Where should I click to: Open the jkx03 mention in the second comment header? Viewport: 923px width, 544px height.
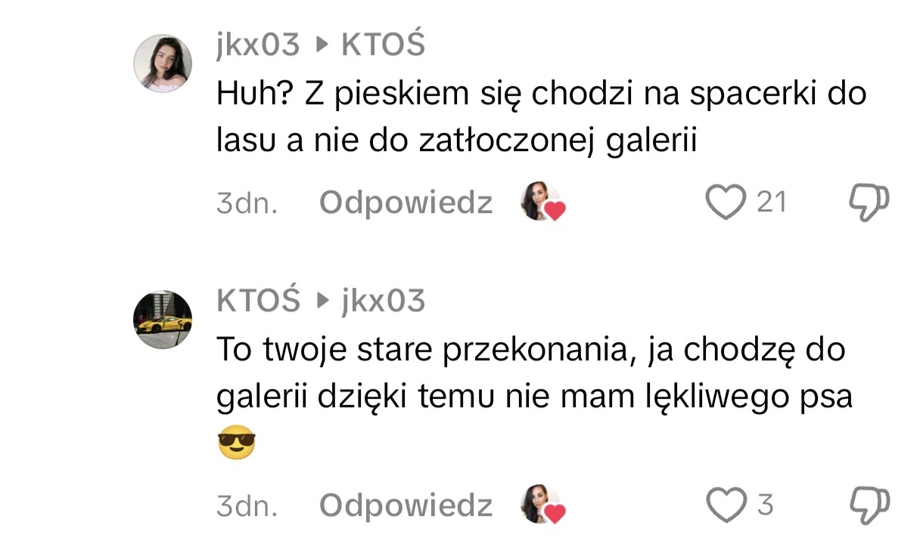click(384, 301)
